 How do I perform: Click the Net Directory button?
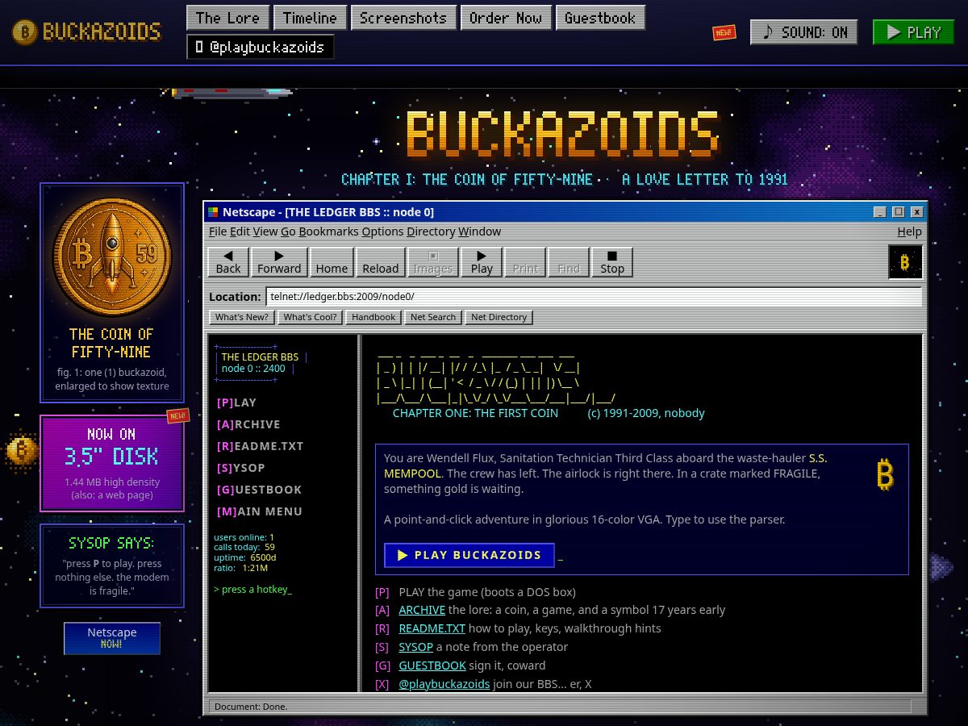499,317
